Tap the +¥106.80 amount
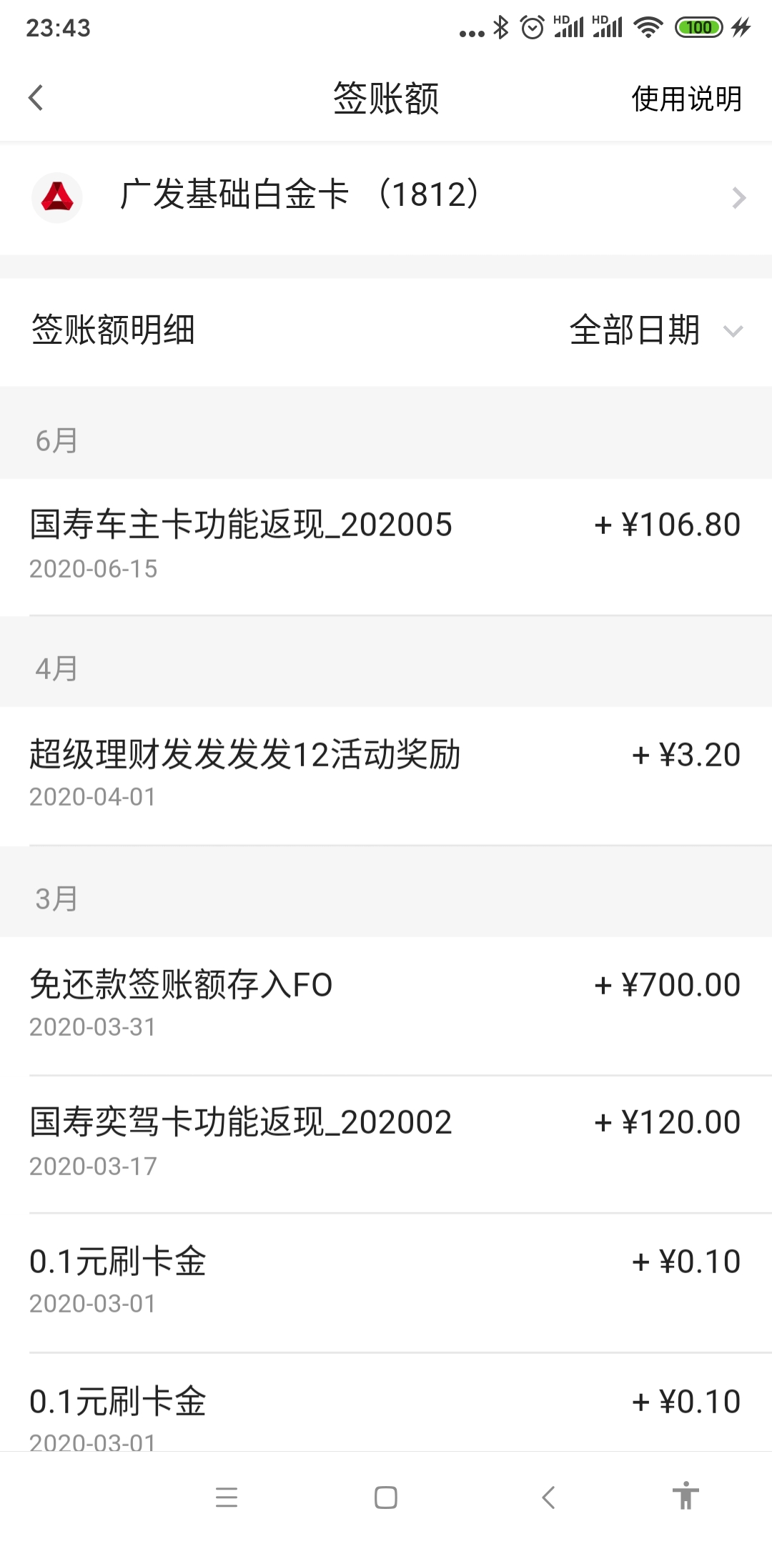 668,525
